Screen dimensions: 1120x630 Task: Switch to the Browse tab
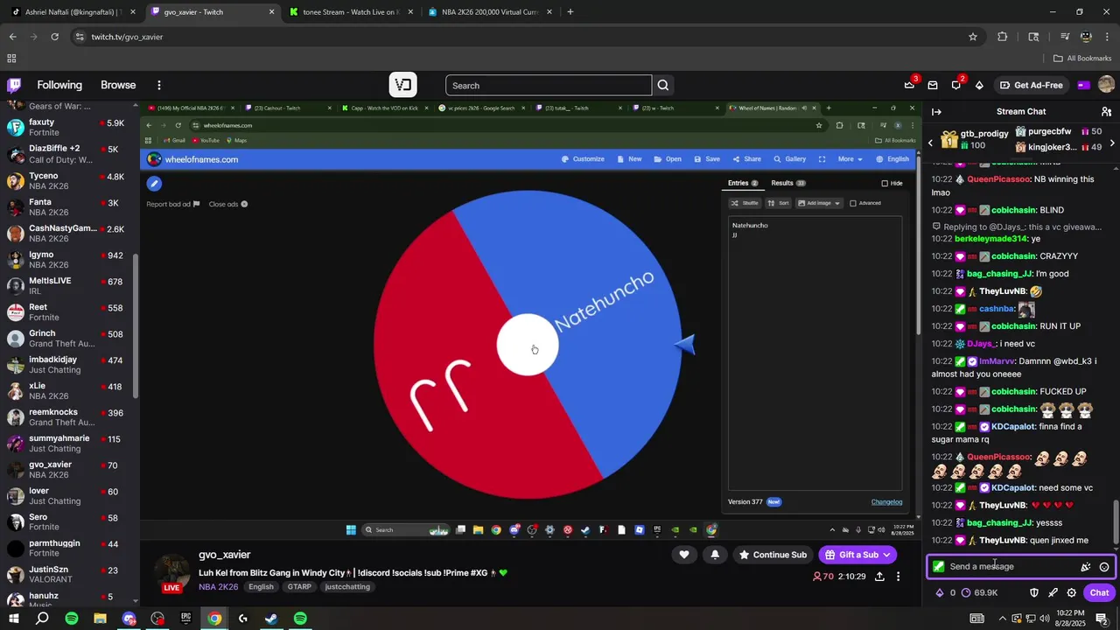pyautogui.click(x=118, y=85)
